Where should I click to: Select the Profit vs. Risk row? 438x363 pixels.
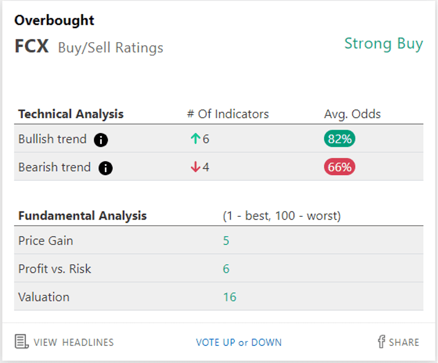pos(218,268)
